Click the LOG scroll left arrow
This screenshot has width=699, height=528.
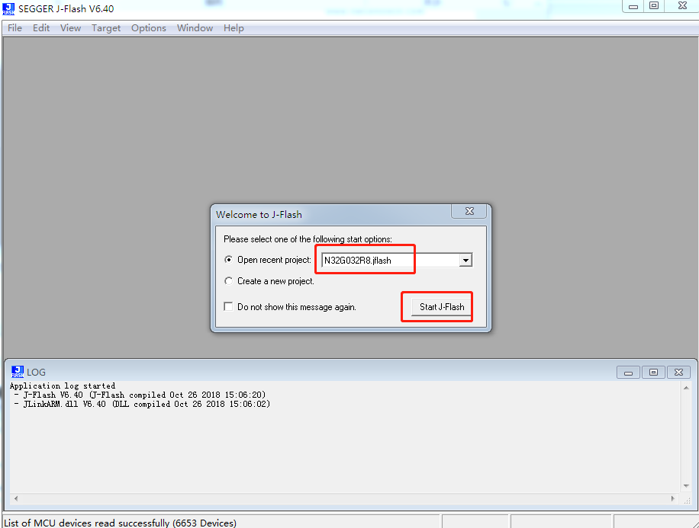click(16, 498)
